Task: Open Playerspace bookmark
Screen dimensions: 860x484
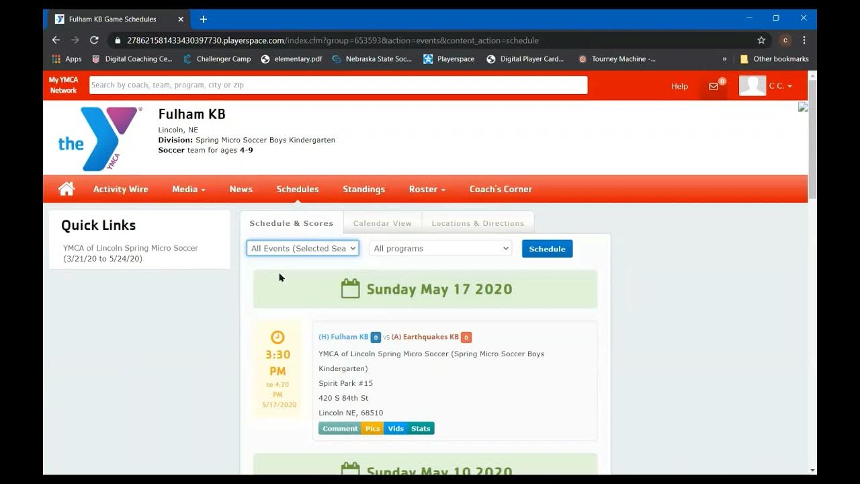Action: click(x=449, y=59)
